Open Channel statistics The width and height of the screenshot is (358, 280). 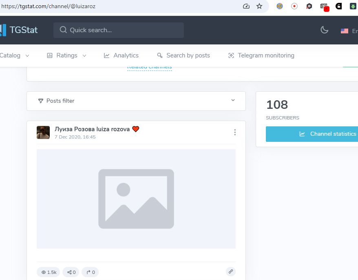312,134
